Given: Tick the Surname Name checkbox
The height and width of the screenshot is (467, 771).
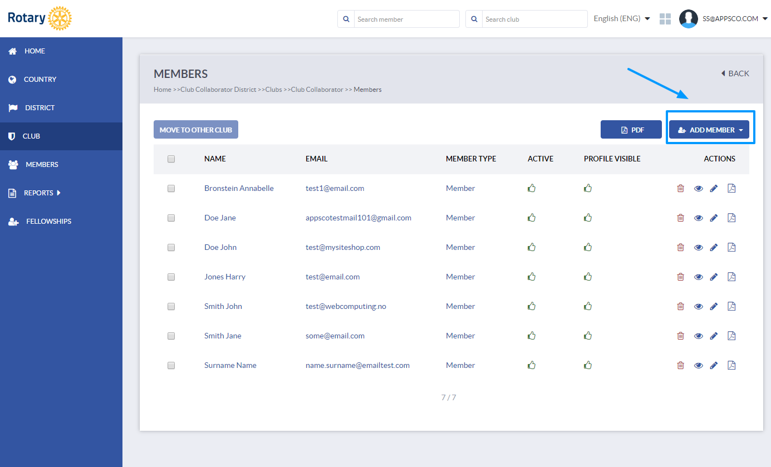Looking at the screenshot, I should click(171, 365).
